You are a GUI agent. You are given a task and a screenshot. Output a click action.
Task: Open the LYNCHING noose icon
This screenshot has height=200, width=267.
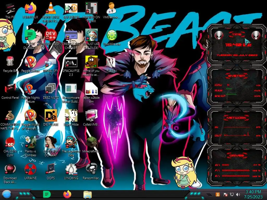[x=71, y=171]
